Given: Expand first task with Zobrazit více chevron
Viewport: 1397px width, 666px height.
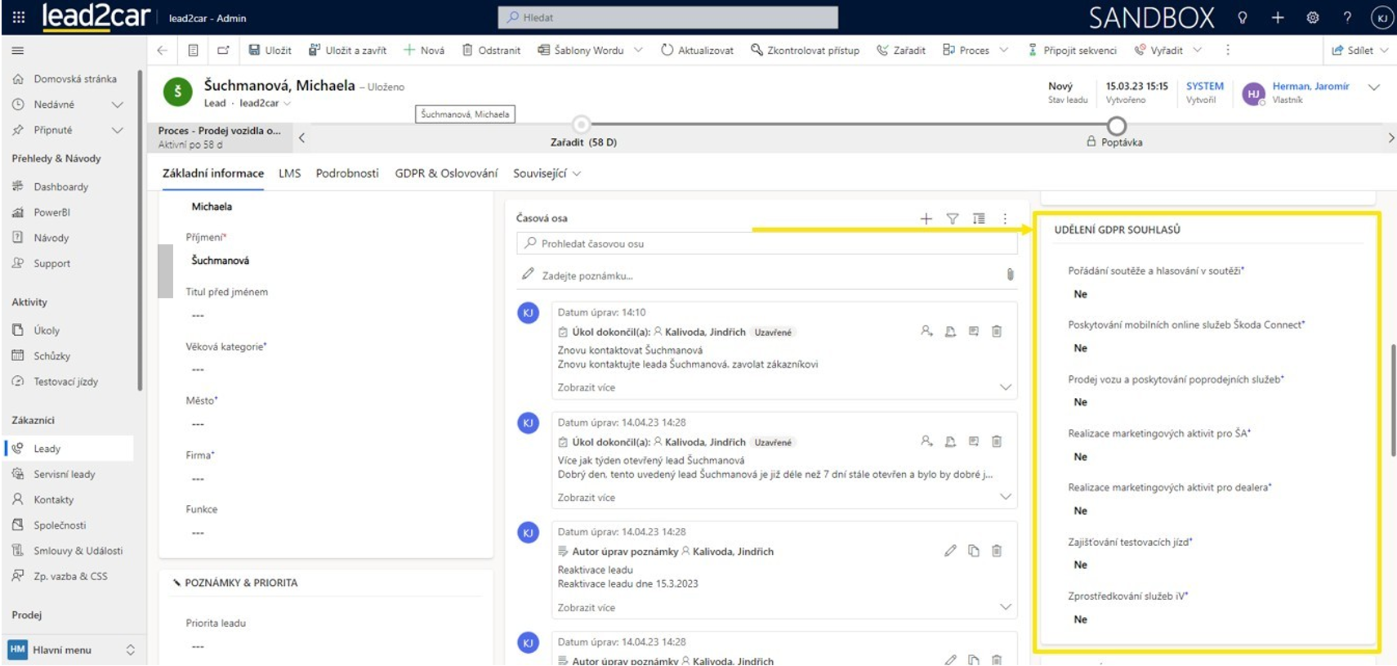Looking at the screenshot, I should [x=1005, y=387].
